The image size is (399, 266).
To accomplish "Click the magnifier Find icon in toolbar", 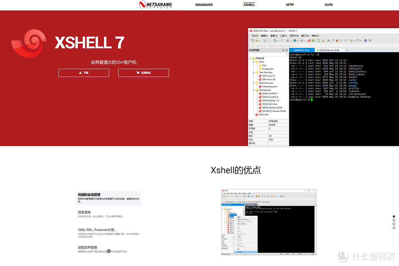I will [283, 41].
